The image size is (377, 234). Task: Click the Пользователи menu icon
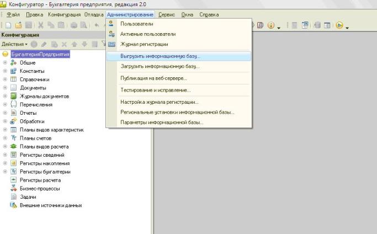click(x=111, y=24)
